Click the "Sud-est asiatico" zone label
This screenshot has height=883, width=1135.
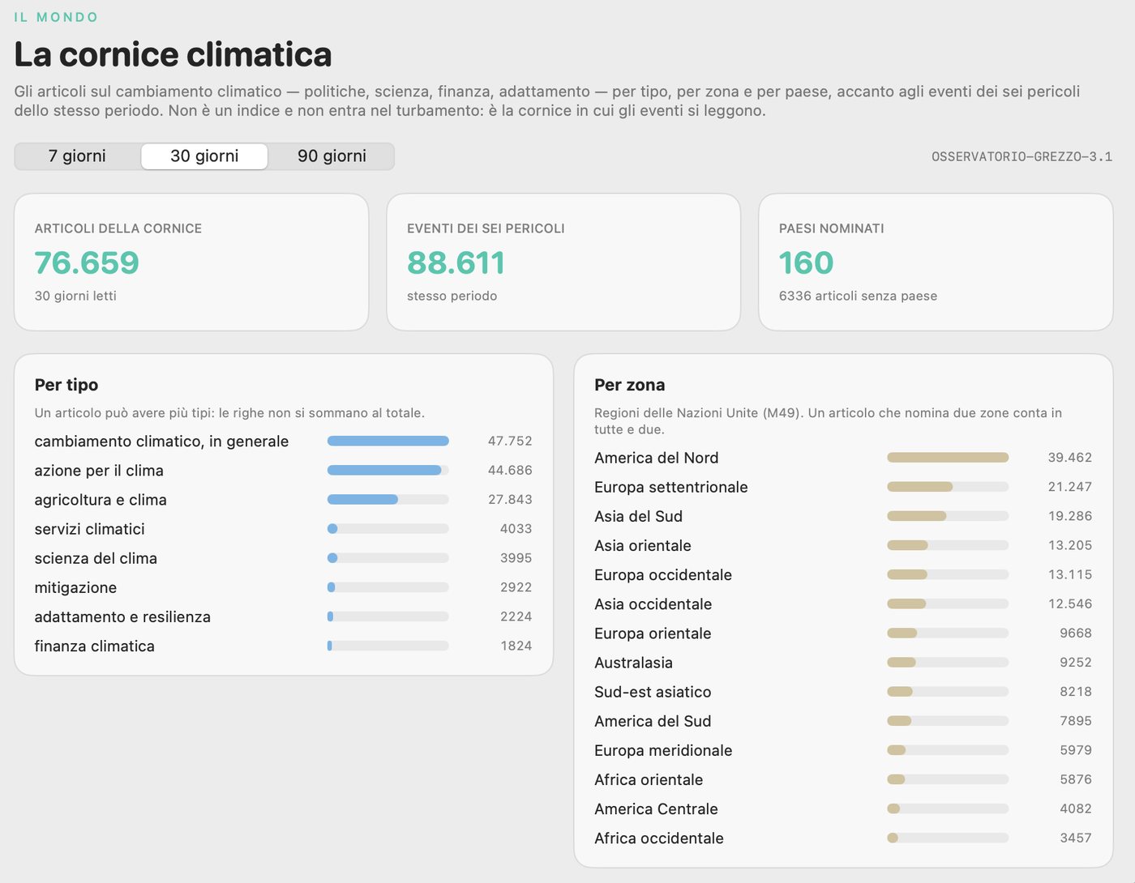(653, 692)
